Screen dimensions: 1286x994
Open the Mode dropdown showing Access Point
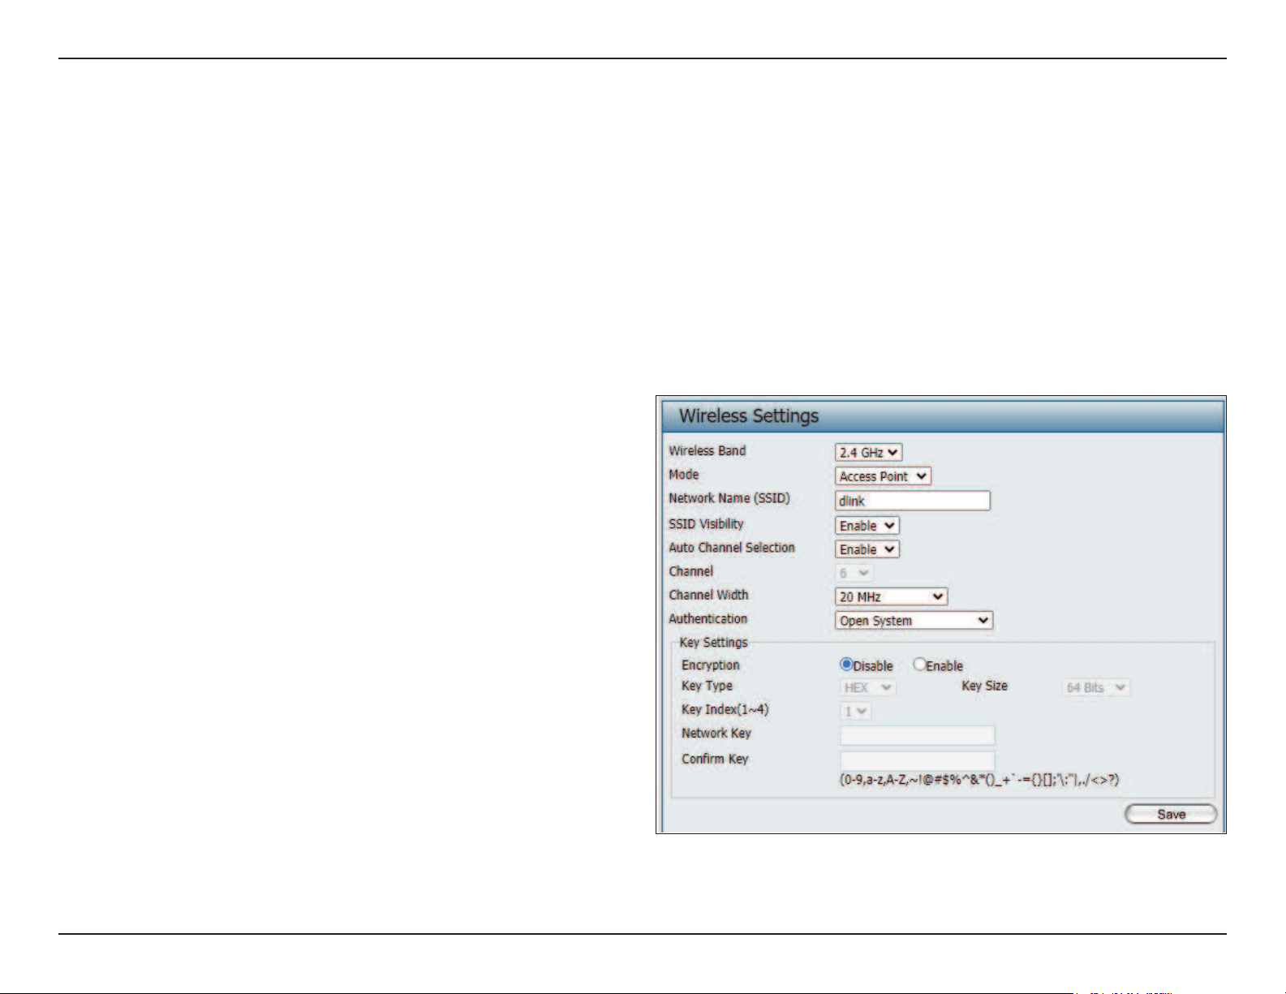point(883,476)
